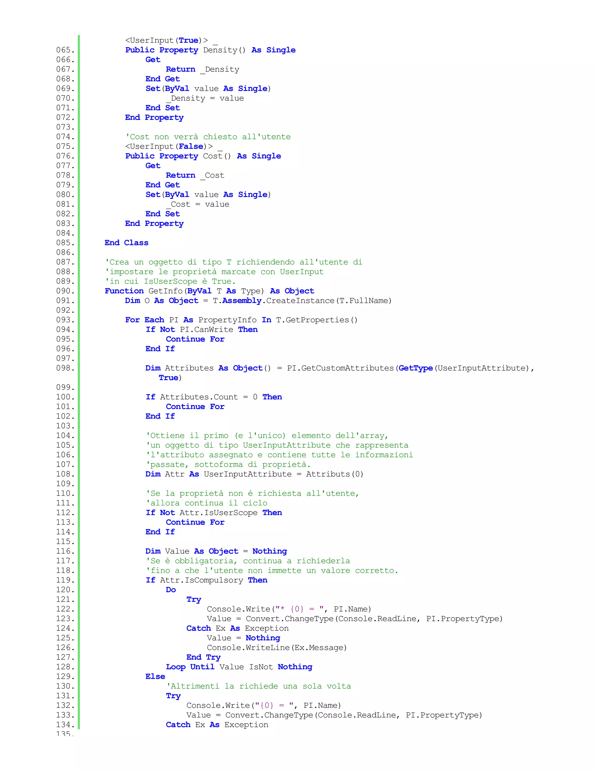The image size is (596, 771).
Task: Click 'Loop Until Value IsNot Nothing' line
Action: click(239, 667)
